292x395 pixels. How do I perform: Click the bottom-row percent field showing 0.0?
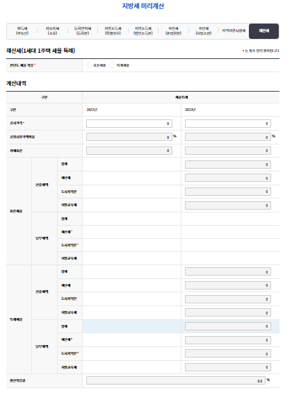click(176, 380)
